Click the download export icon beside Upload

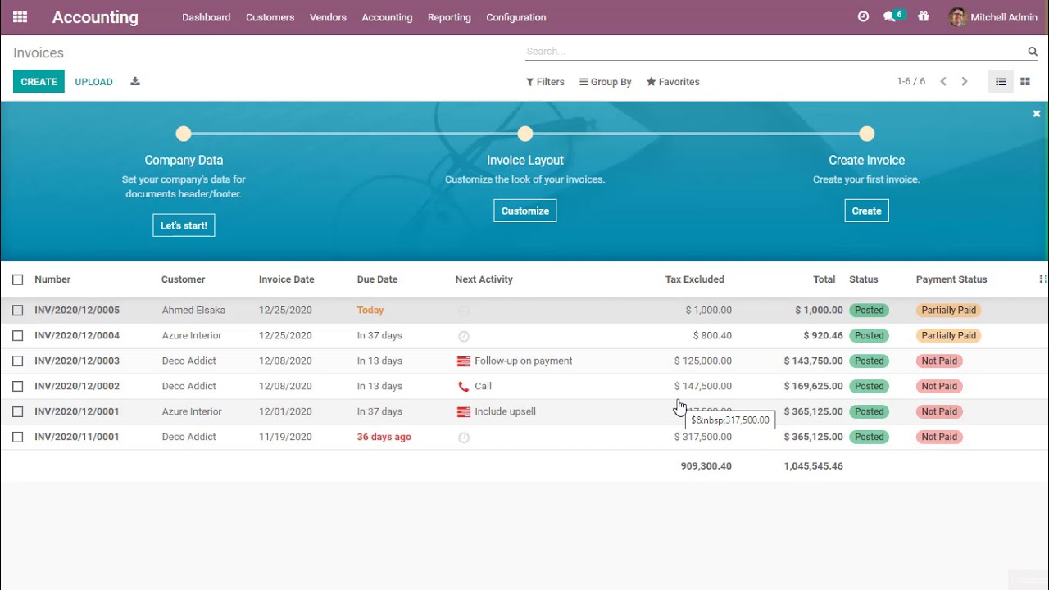click(x=135, y=81)
